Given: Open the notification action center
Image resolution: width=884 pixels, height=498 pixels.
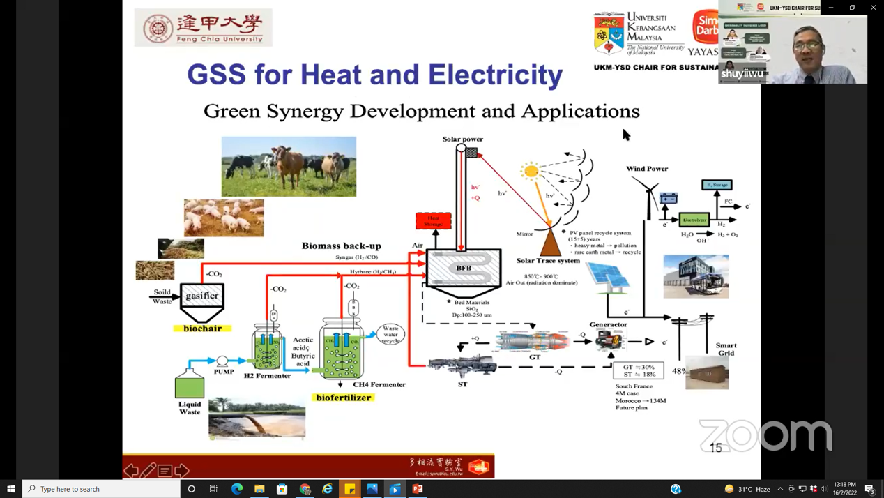Looking at the screenshot, I should [x=869, y=489].
